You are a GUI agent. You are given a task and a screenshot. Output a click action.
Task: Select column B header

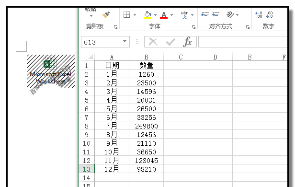pos(146,57)
